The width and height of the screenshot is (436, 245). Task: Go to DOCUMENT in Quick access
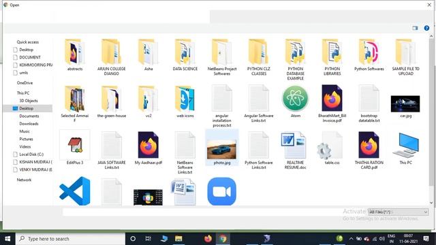point(30,57)
